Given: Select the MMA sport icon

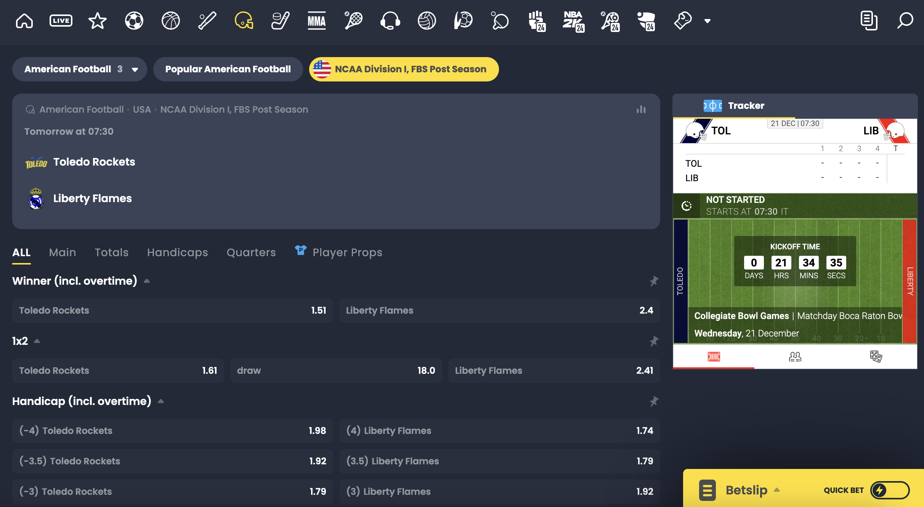Looking at the screenshot, I should (316, 20).
